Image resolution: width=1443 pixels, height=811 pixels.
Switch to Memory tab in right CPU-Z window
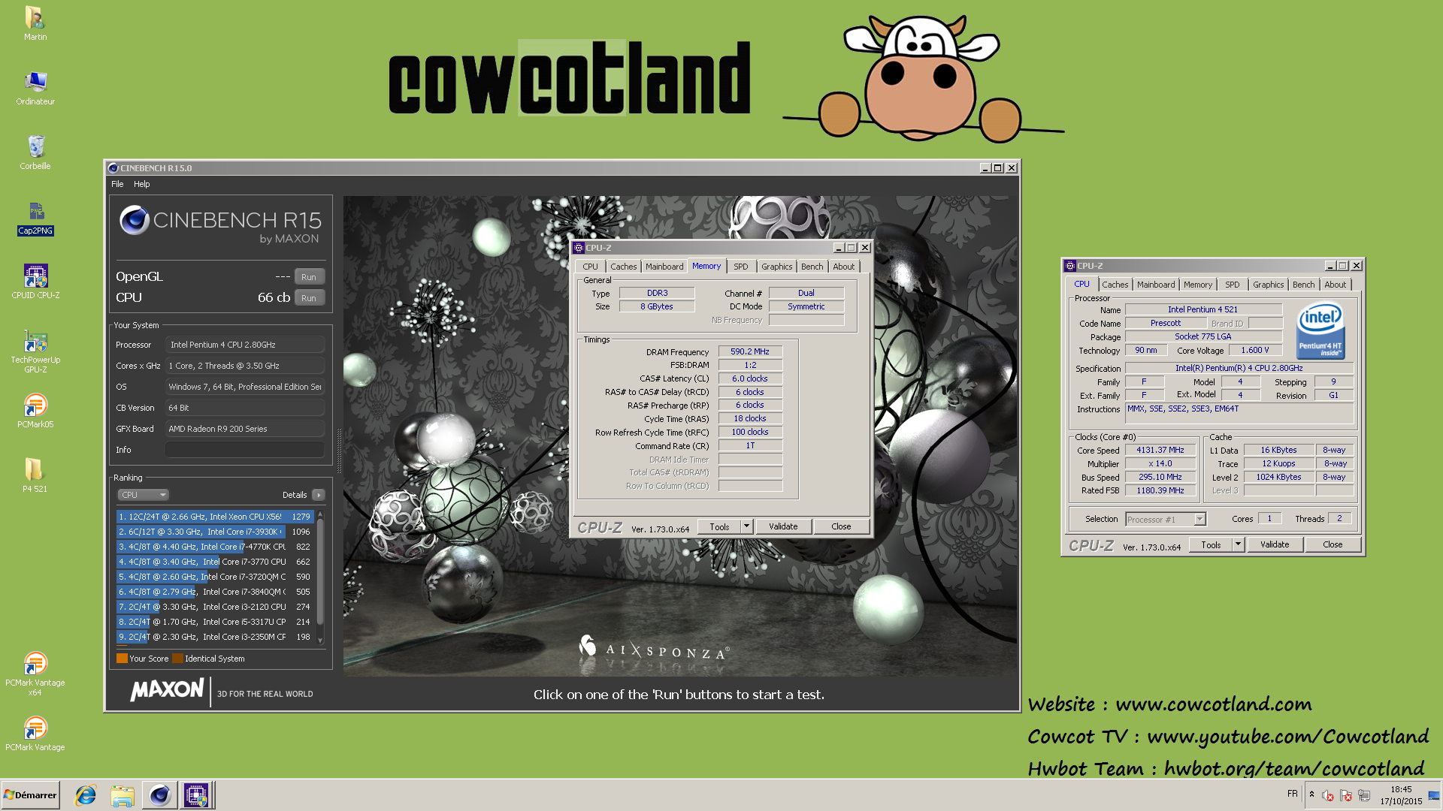click(x=1197, y=285)
